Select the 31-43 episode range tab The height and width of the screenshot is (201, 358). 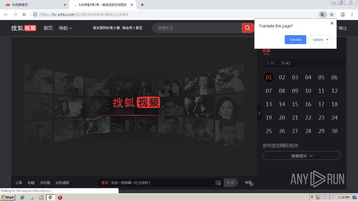click(x=285, y=63)
